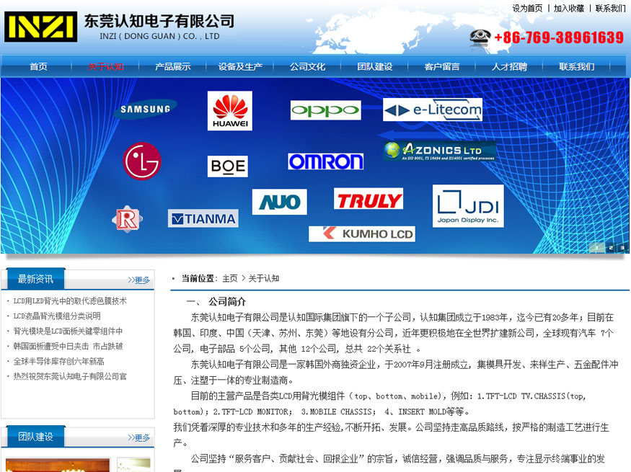Click the Huawei logo in the banner
Image resolution: width=631 pixels, height=472 pixels.
pos(230,110)
